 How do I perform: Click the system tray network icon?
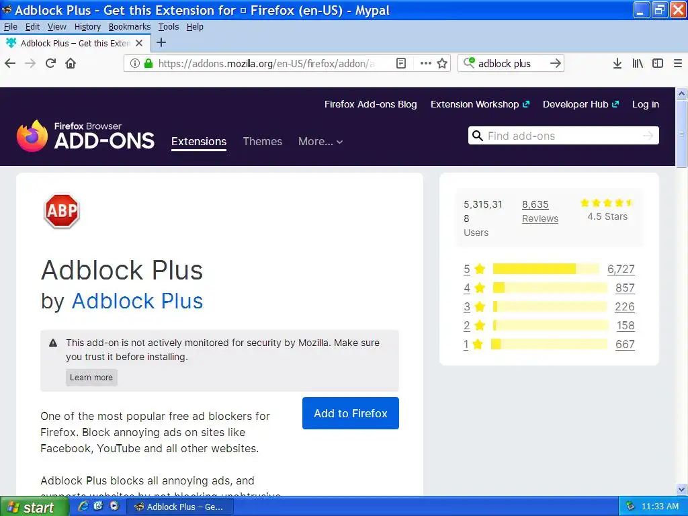[630, 506]
